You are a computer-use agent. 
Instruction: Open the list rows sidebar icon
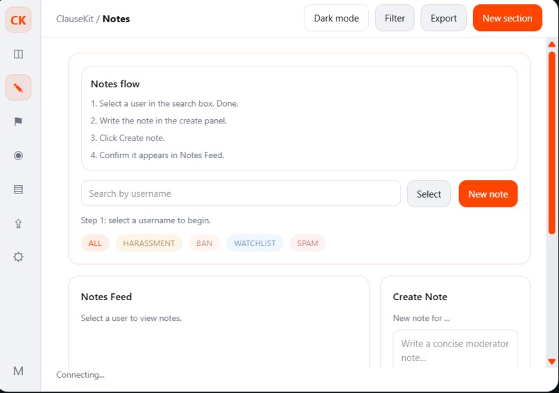[18, 189]
